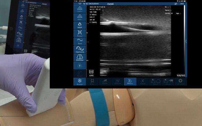Tap the timestamp 2022-04-15 text
Image resolution: width=202 pixels, height=126 pixels.
tap(97, 7)
